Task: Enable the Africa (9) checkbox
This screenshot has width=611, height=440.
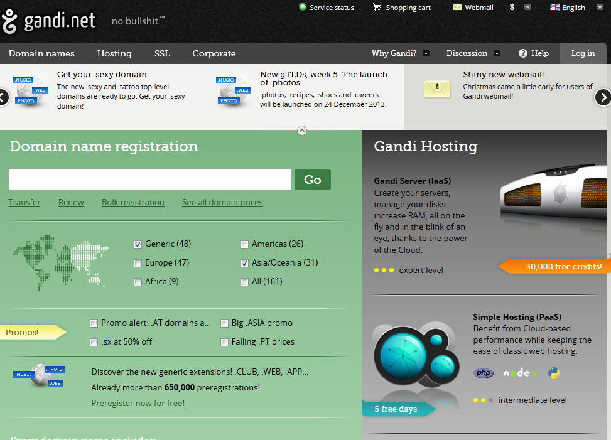Action: [x=138, y=282]
